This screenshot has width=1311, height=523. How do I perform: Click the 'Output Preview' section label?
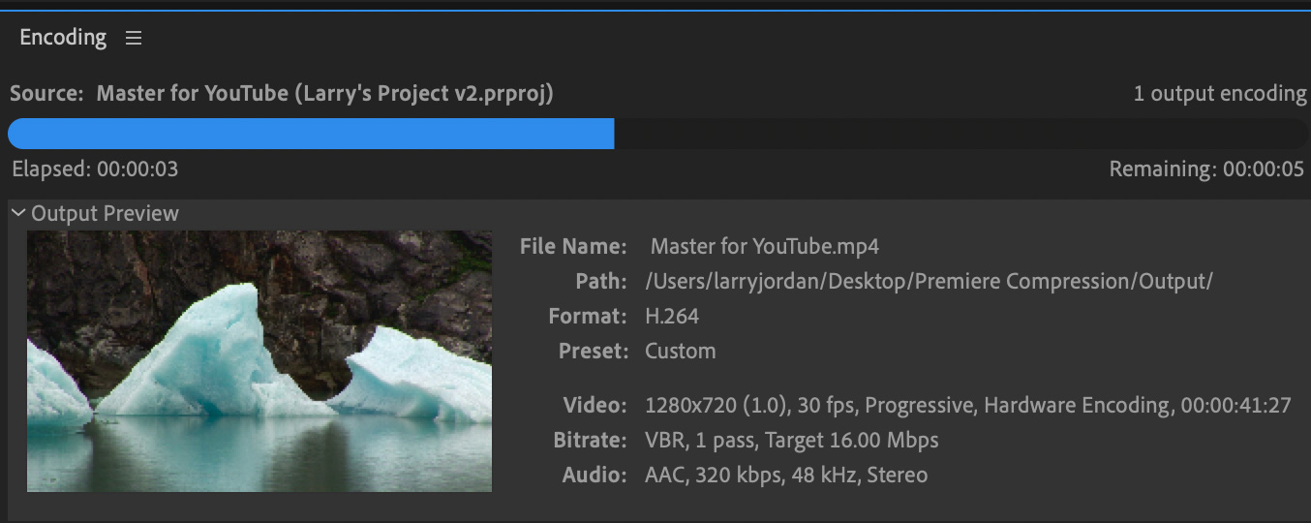pos(105,213)
